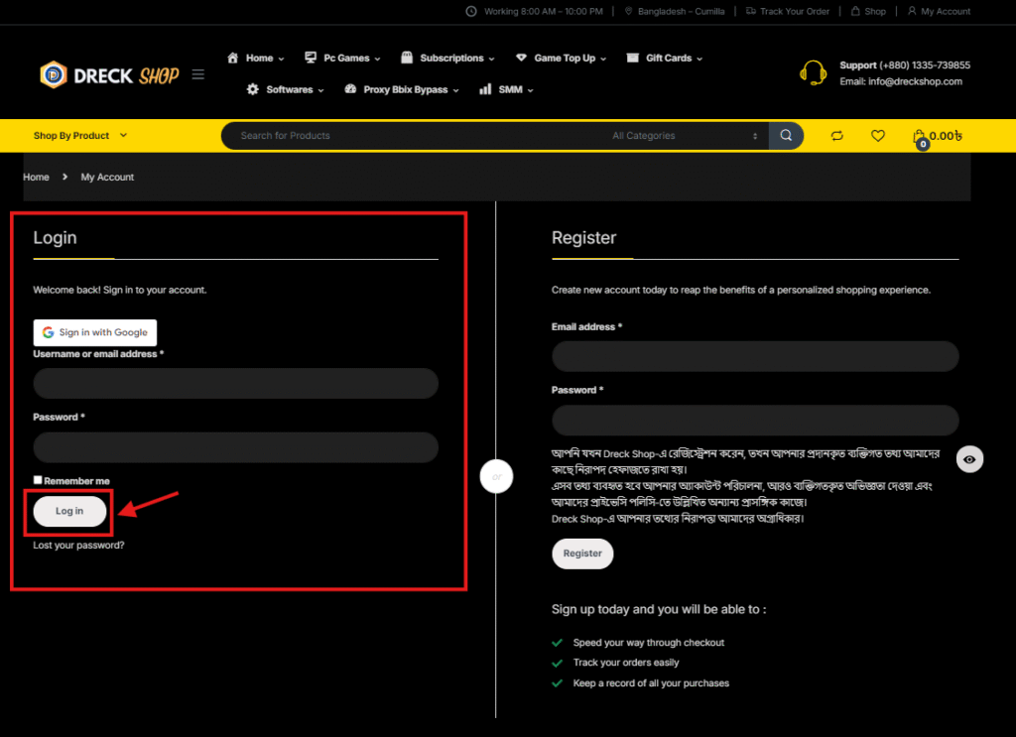
Task: Click the headset support icon
Action: [813, 72]
